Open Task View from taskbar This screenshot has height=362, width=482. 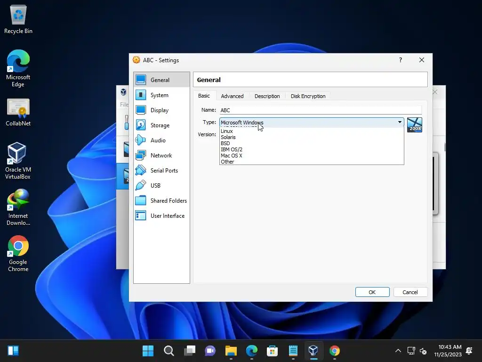(190, 351)
